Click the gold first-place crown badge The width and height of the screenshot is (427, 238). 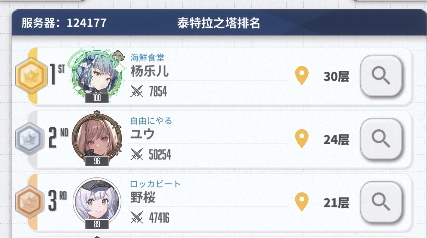31,76
